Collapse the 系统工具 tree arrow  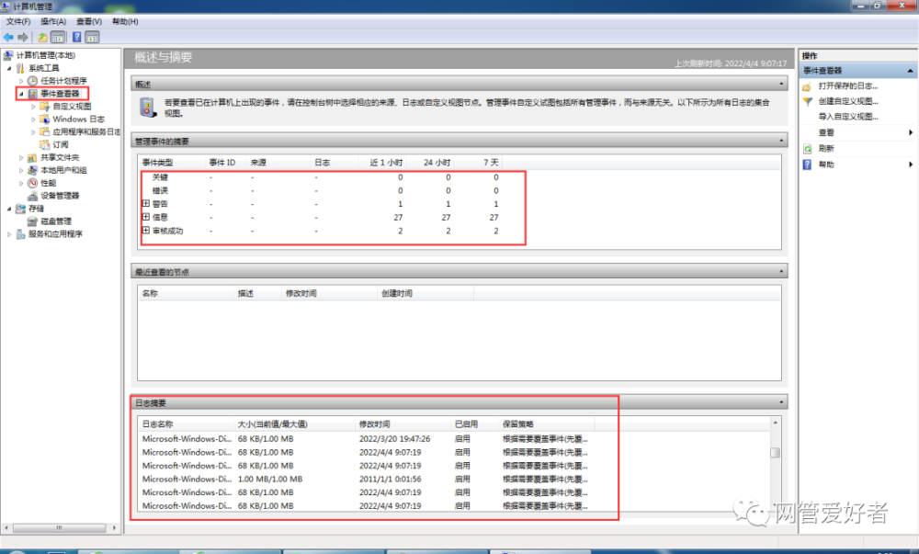click(x=9, y=69)
